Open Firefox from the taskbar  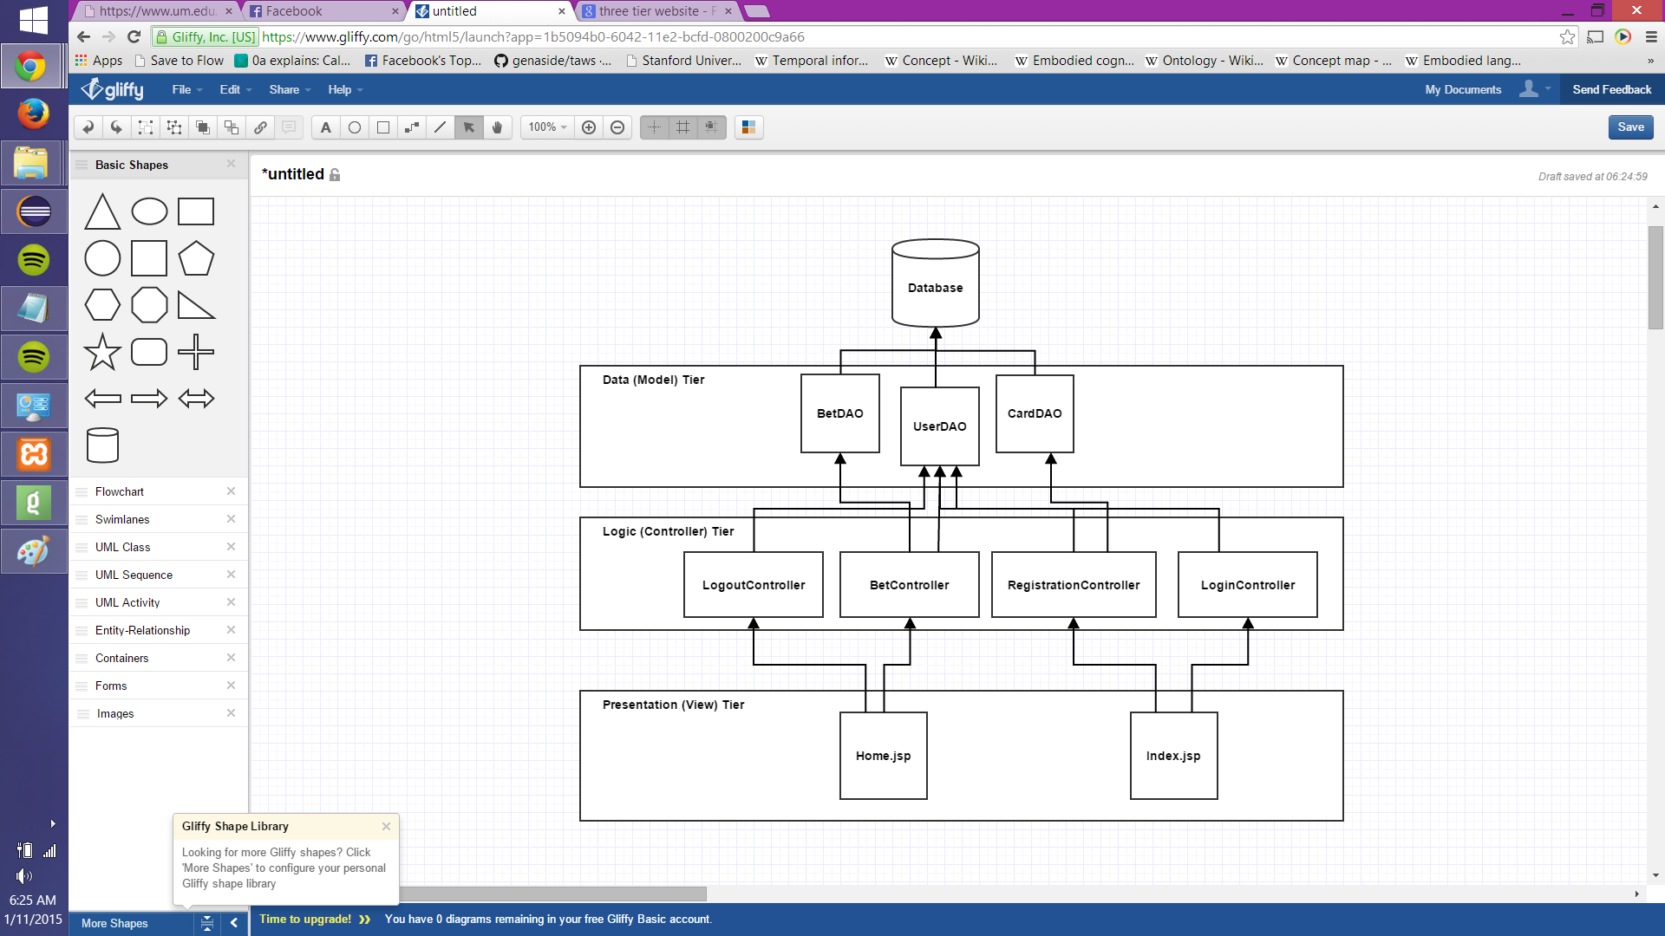34,114
